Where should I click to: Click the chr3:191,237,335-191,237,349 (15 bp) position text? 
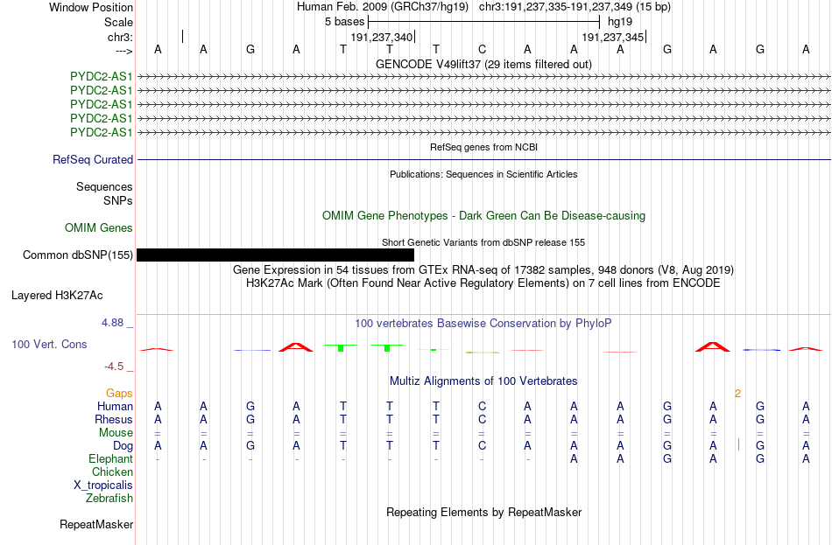pyautogui.click(x=575, y=7)
